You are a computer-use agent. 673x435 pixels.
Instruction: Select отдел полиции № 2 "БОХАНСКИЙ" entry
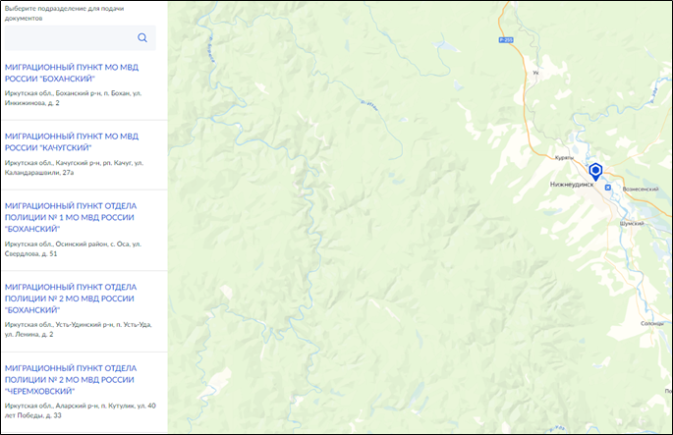pyautogui.click(x=71, y=299)
